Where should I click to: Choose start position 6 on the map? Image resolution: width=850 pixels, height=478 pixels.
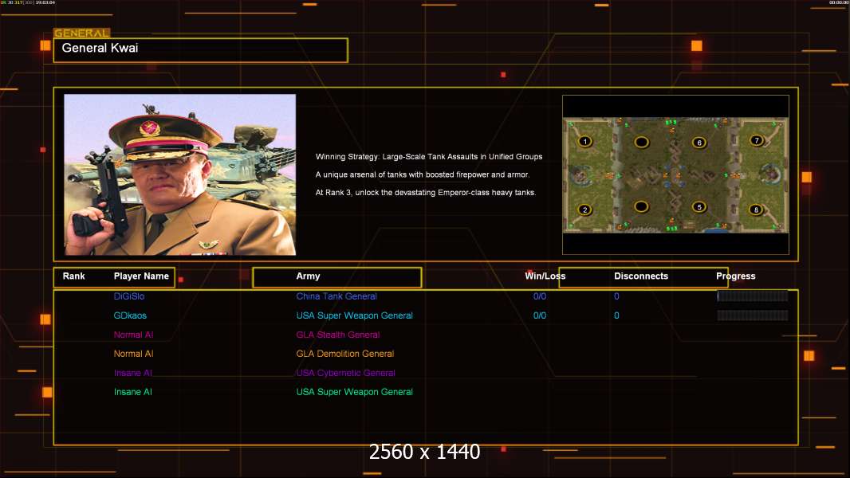tap(699, 143)
